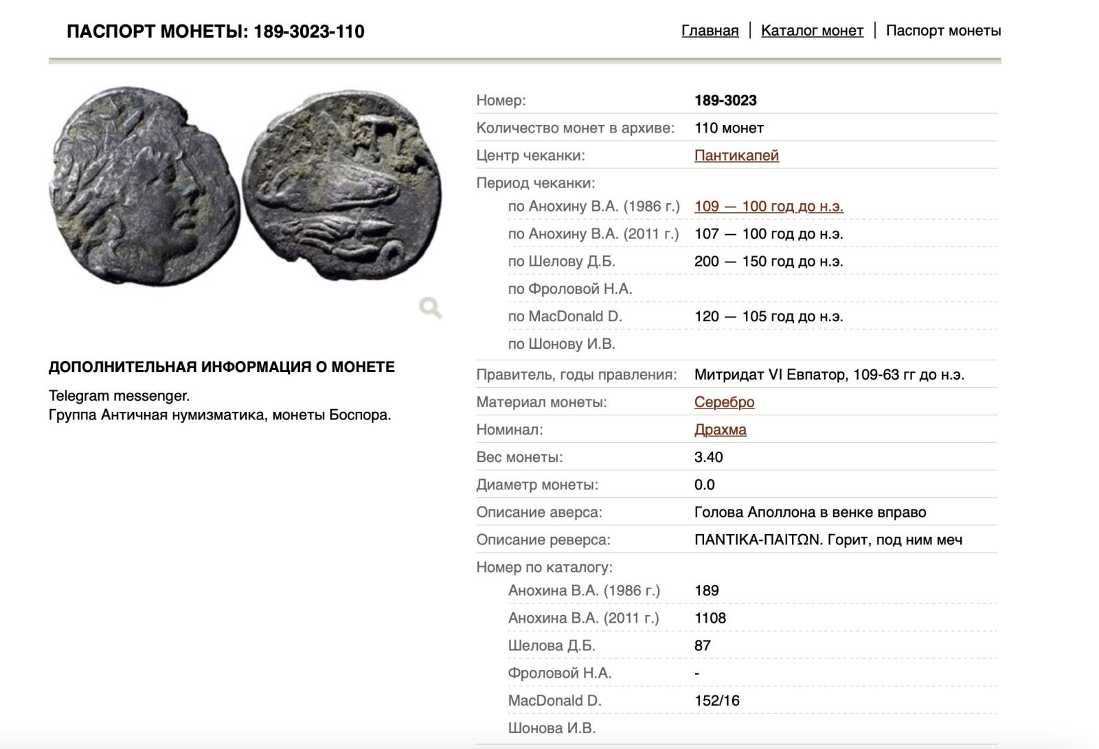Click the label Центр чеканки:
This screenshot has height=749, width=1099.
pyautogui.click(x=530, y=155)
